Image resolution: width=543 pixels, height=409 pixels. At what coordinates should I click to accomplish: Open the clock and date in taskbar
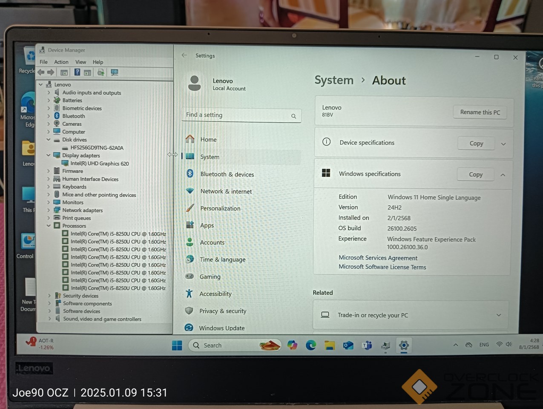[529, 344]
